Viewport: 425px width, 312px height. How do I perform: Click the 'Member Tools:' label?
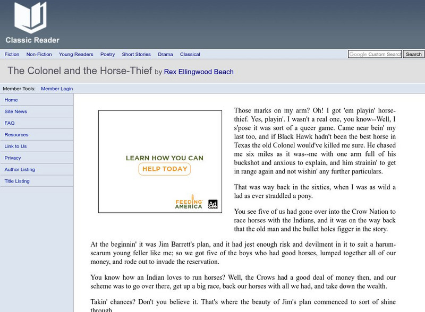click(x=19, y=89)
